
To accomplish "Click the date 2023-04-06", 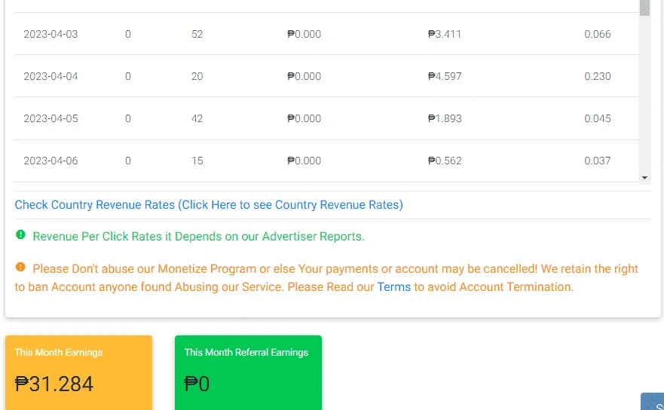I will pyautogui.click(x=50, y=161).
